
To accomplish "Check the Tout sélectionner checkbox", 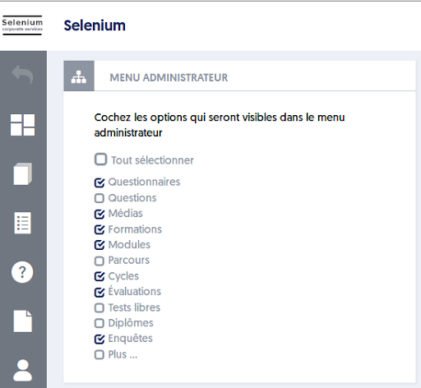I will [100, 159].
